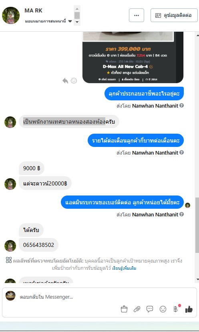This screenshot has height=332, width=199.
Task: Open the three-dot more options menu
Action: [x=137, y=15]
